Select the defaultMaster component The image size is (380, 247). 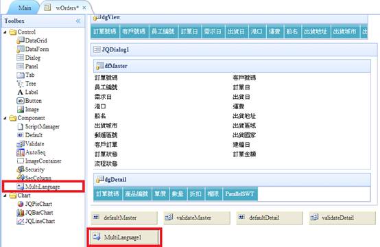pos(124,217)
